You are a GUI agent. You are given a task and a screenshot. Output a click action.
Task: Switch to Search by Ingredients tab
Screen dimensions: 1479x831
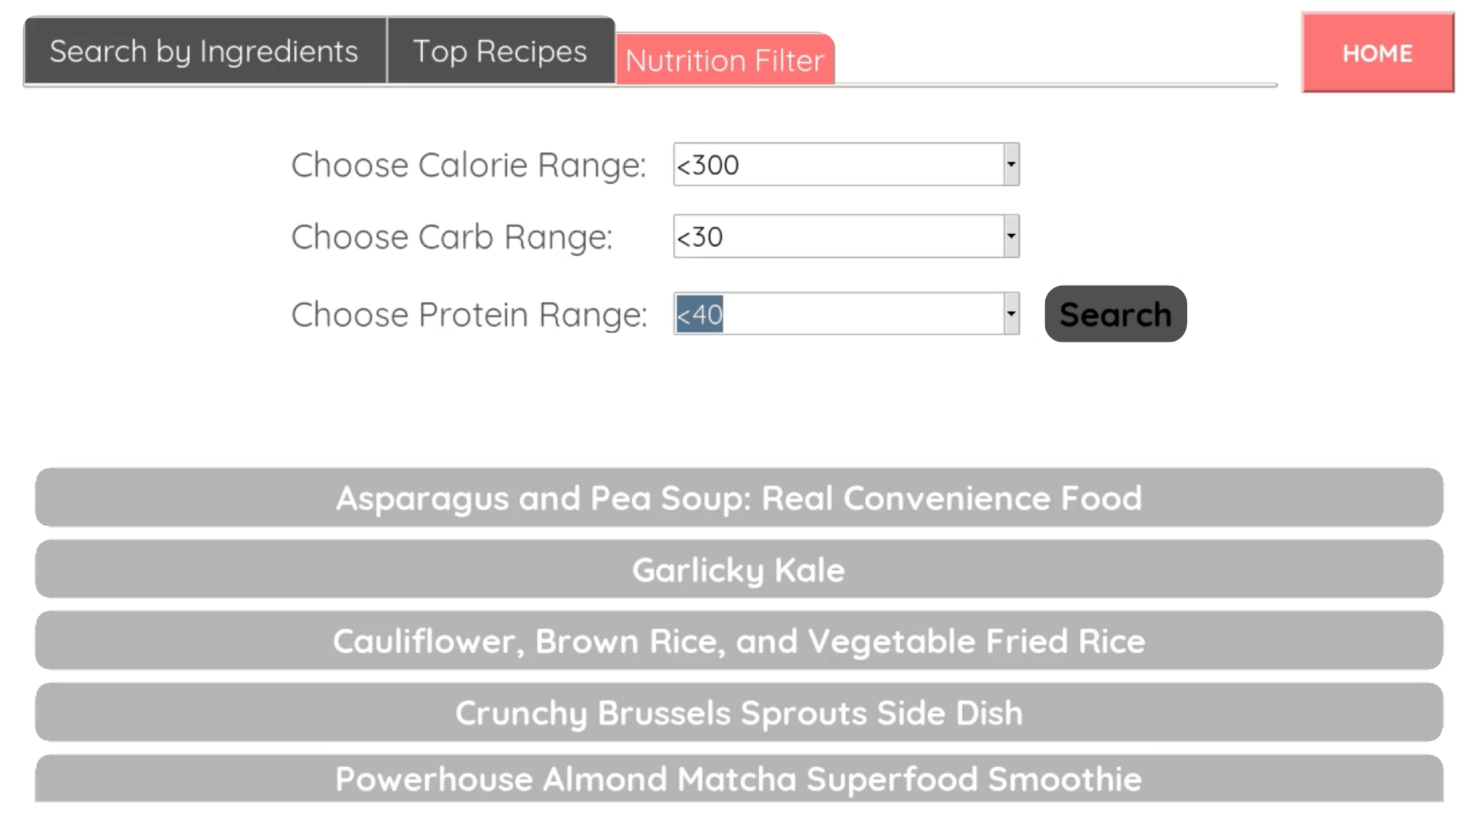pos(205,51)
